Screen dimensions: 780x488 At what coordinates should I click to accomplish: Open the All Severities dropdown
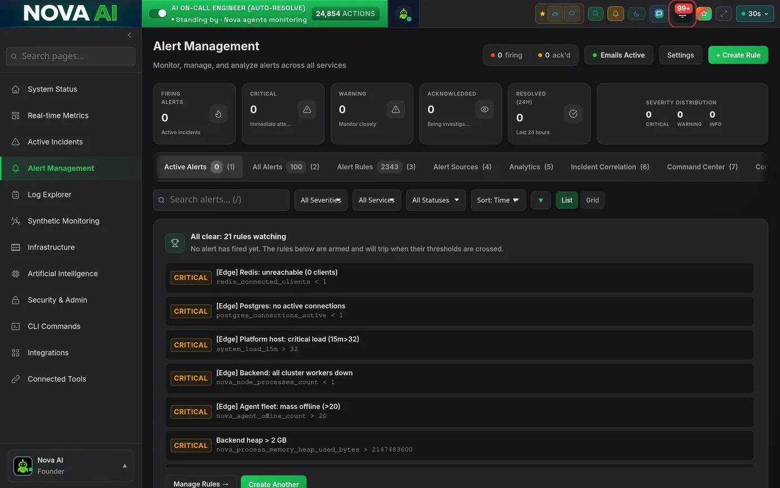pos(321,200)
